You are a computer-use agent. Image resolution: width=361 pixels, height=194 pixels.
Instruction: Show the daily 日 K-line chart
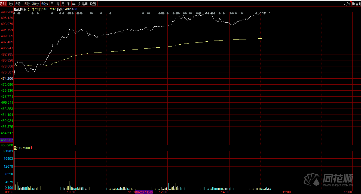pyautogui.click(x=52, y=4)
